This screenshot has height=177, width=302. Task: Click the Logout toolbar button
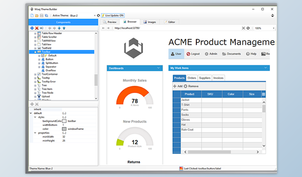coord(193,54)
